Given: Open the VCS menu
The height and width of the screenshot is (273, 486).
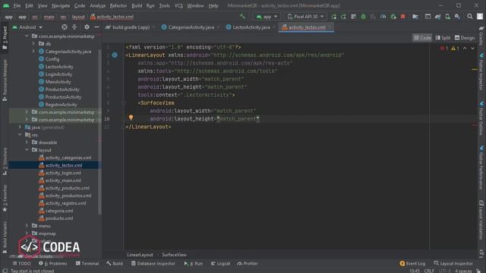Looking at the screenshot, I should point(178,5).
